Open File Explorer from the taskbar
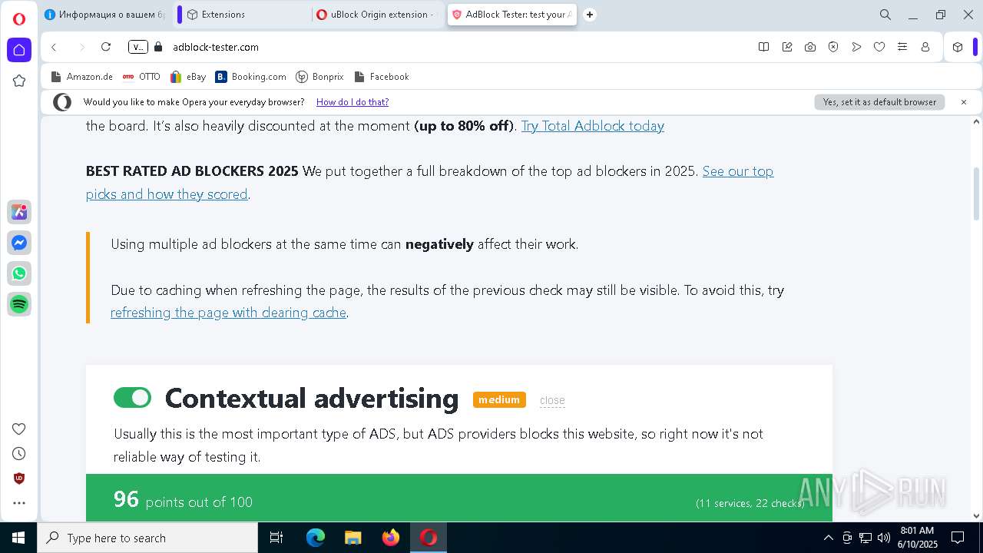983x553 pixels. coord(353,538)
